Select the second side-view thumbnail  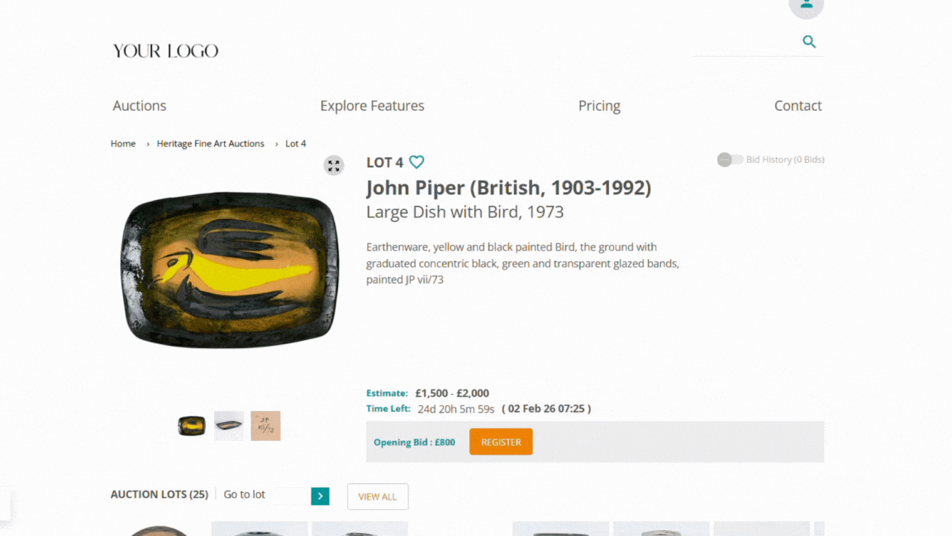pyautogui.click(x=229, y=426)
